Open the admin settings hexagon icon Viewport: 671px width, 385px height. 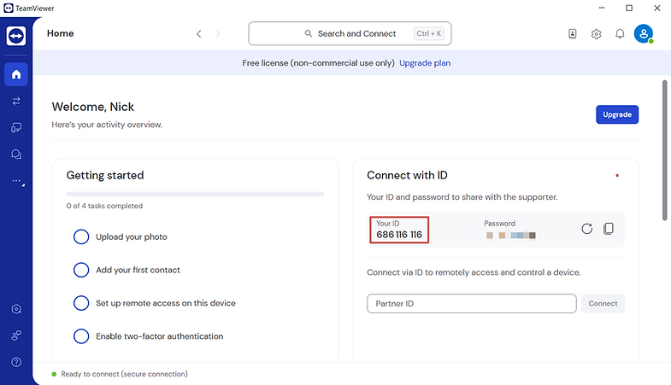(x=16, y=309)
